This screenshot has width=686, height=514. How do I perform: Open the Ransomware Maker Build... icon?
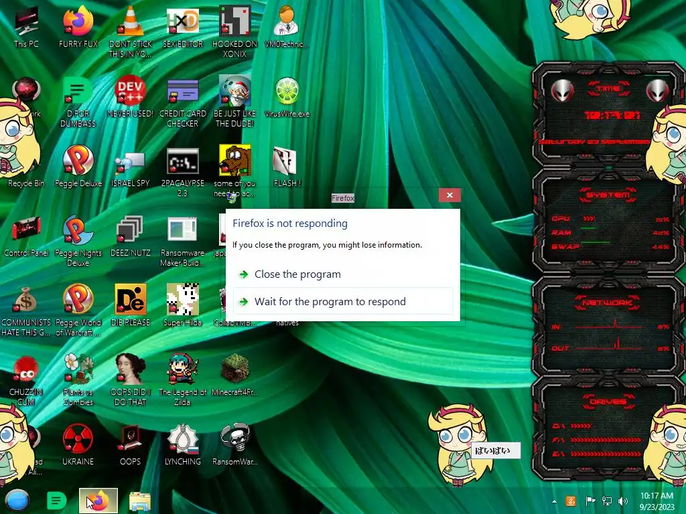coord(182,241)
